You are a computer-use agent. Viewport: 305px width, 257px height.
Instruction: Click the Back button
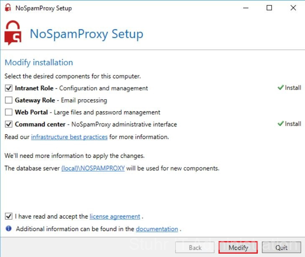click(195, 247)
